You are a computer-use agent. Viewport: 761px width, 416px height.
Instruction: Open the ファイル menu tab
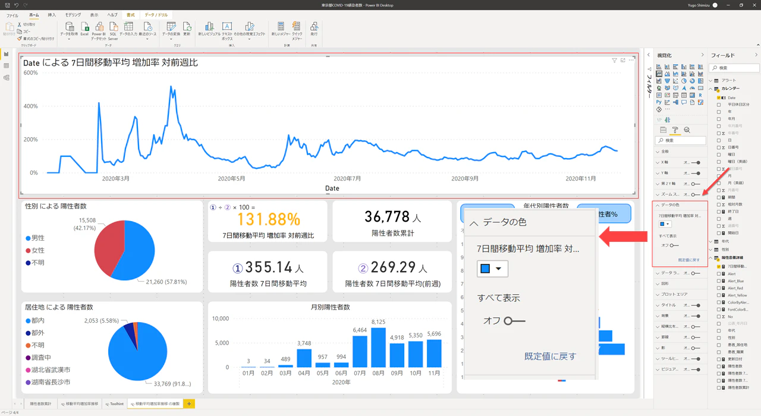(12, 15)
